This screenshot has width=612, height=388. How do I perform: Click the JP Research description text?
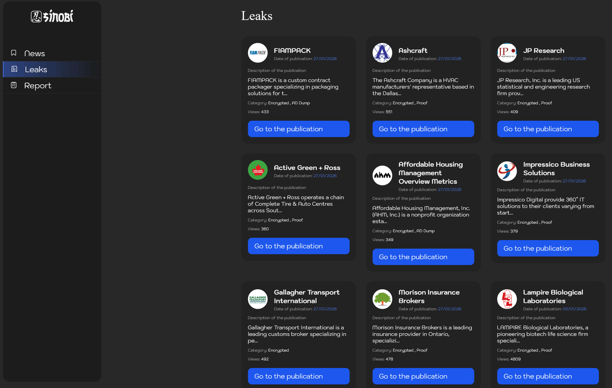point(543,87)
